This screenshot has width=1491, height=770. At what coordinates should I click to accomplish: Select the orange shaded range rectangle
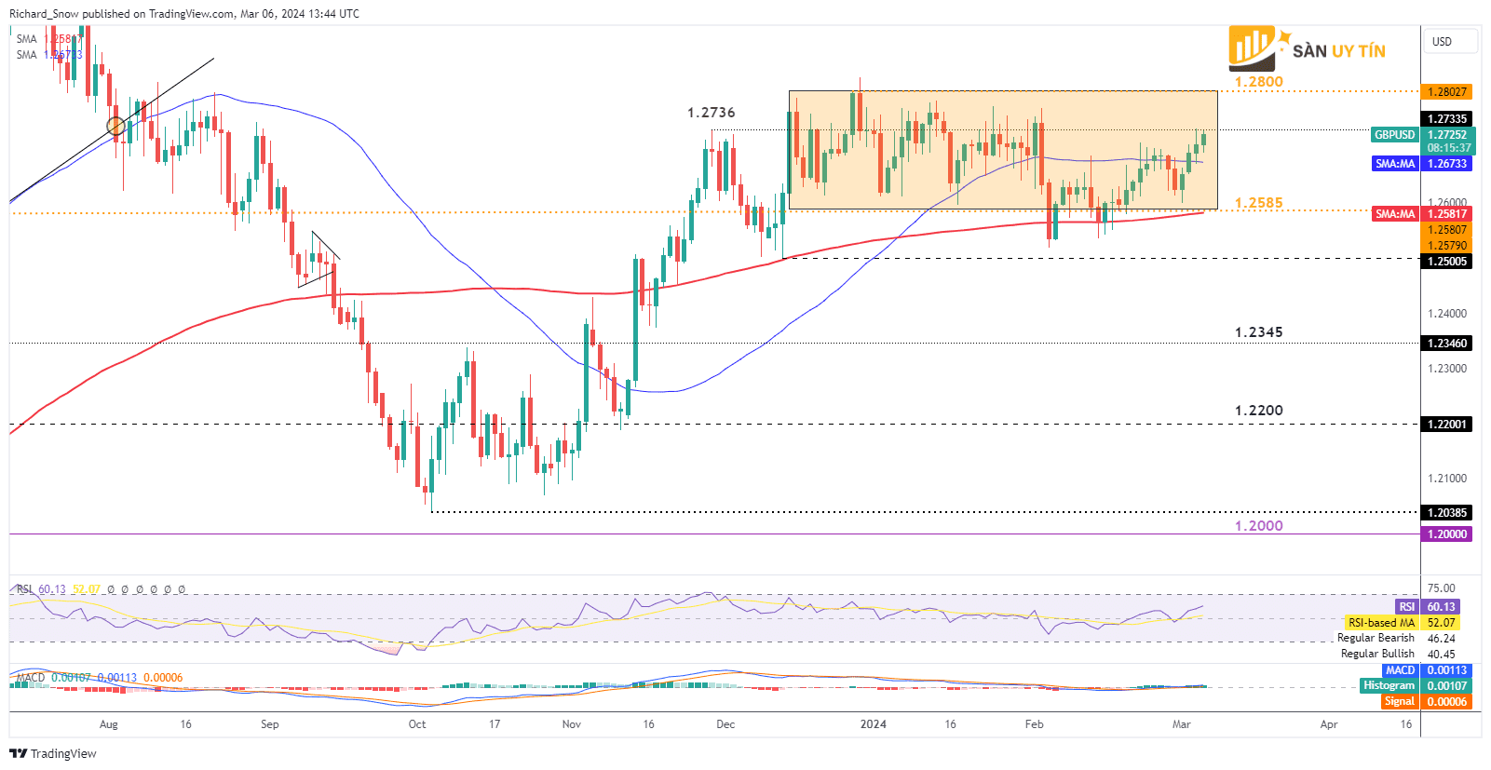coord(1003,150)
